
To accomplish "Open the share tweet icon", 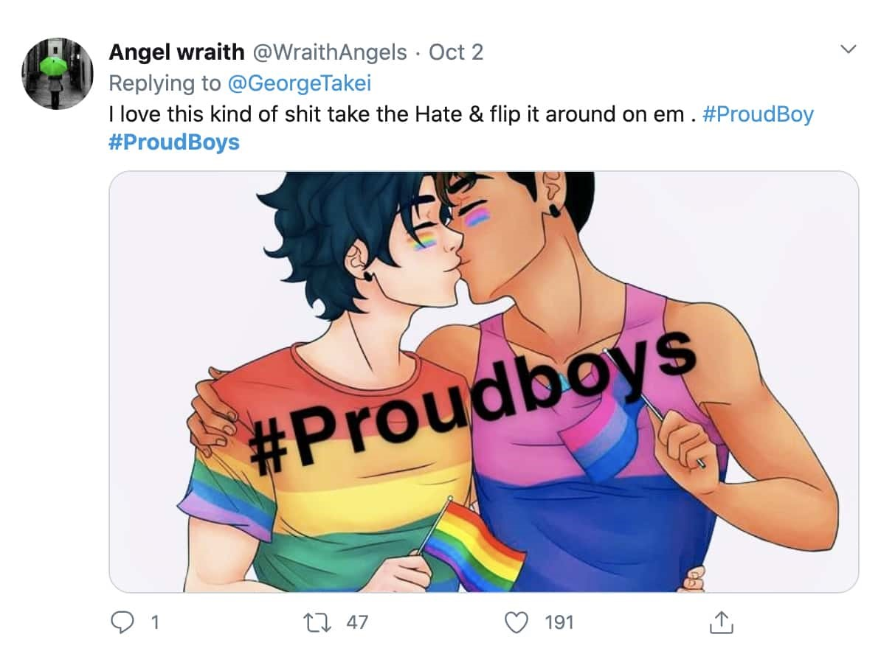I will (x=722, y=622).
